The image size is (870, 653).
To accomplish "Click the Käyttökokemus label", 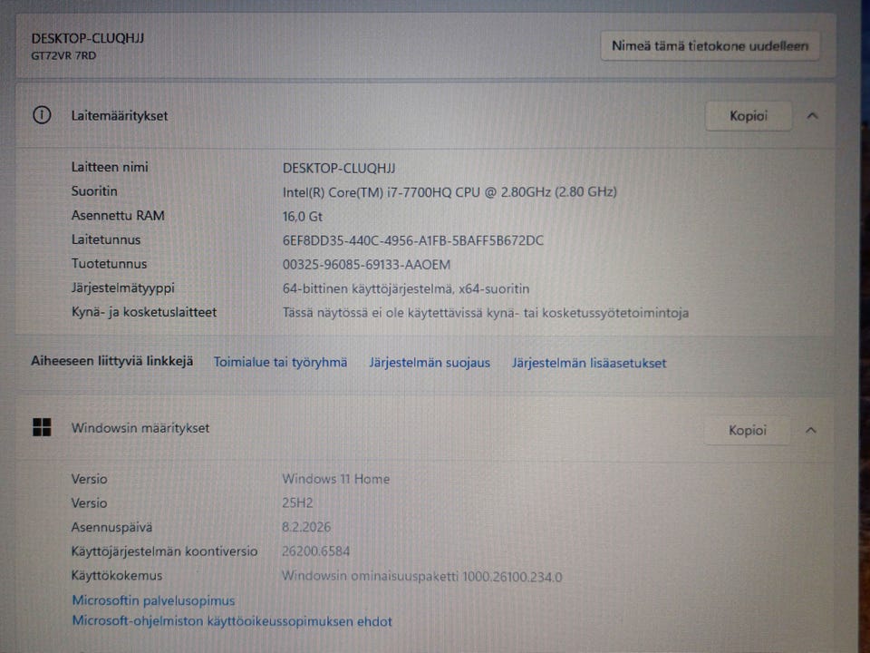I will click(117, 576).
